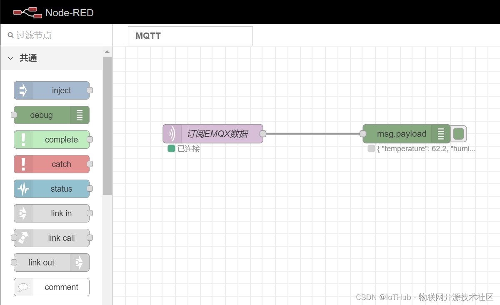Click the palette vertical scrollbar thumb
500x305 pixels.
pos(107,126)
